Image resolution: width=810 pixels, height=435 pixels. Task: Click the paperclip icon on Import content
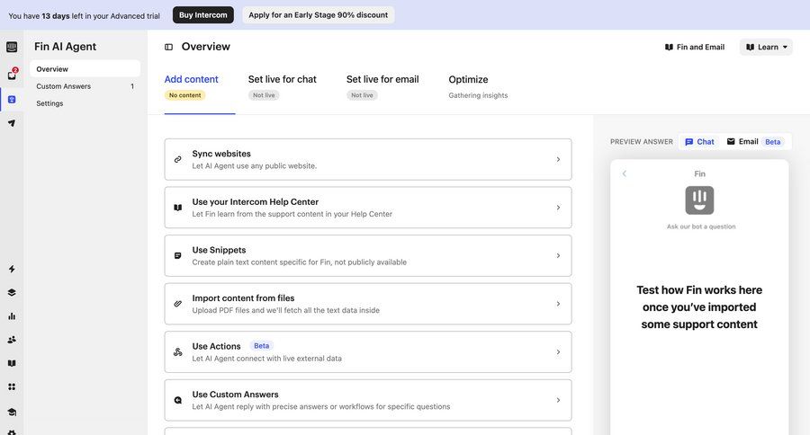(177, 304)
